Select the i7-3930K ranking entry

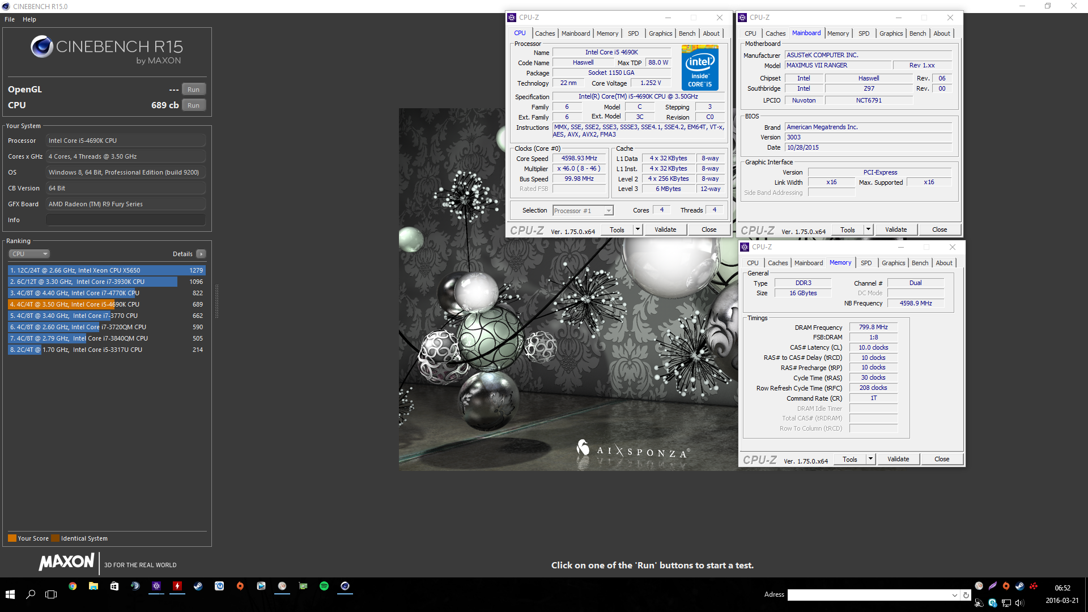click(107, 282)
